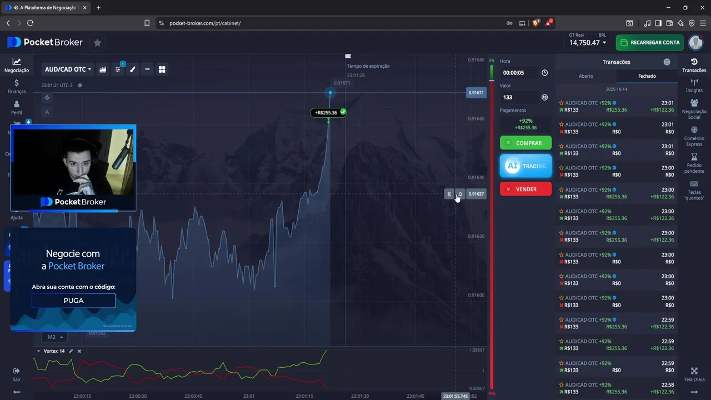
Task: Click the lightning quick-trade icon on chart
Action: pos(47,98)
